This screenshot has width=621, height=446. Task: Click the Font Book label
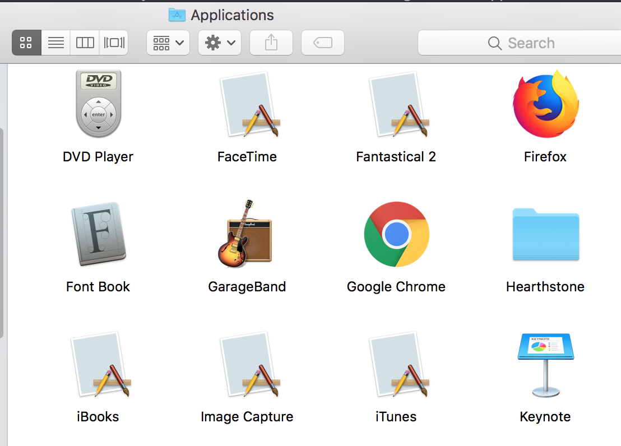[x=98, y=287]
